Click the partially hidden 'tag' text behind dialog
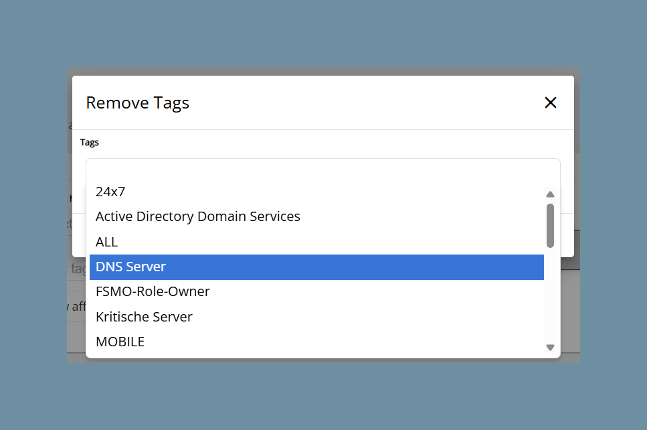Viewport: 647px width, 430px height. [x=78, y=269]
